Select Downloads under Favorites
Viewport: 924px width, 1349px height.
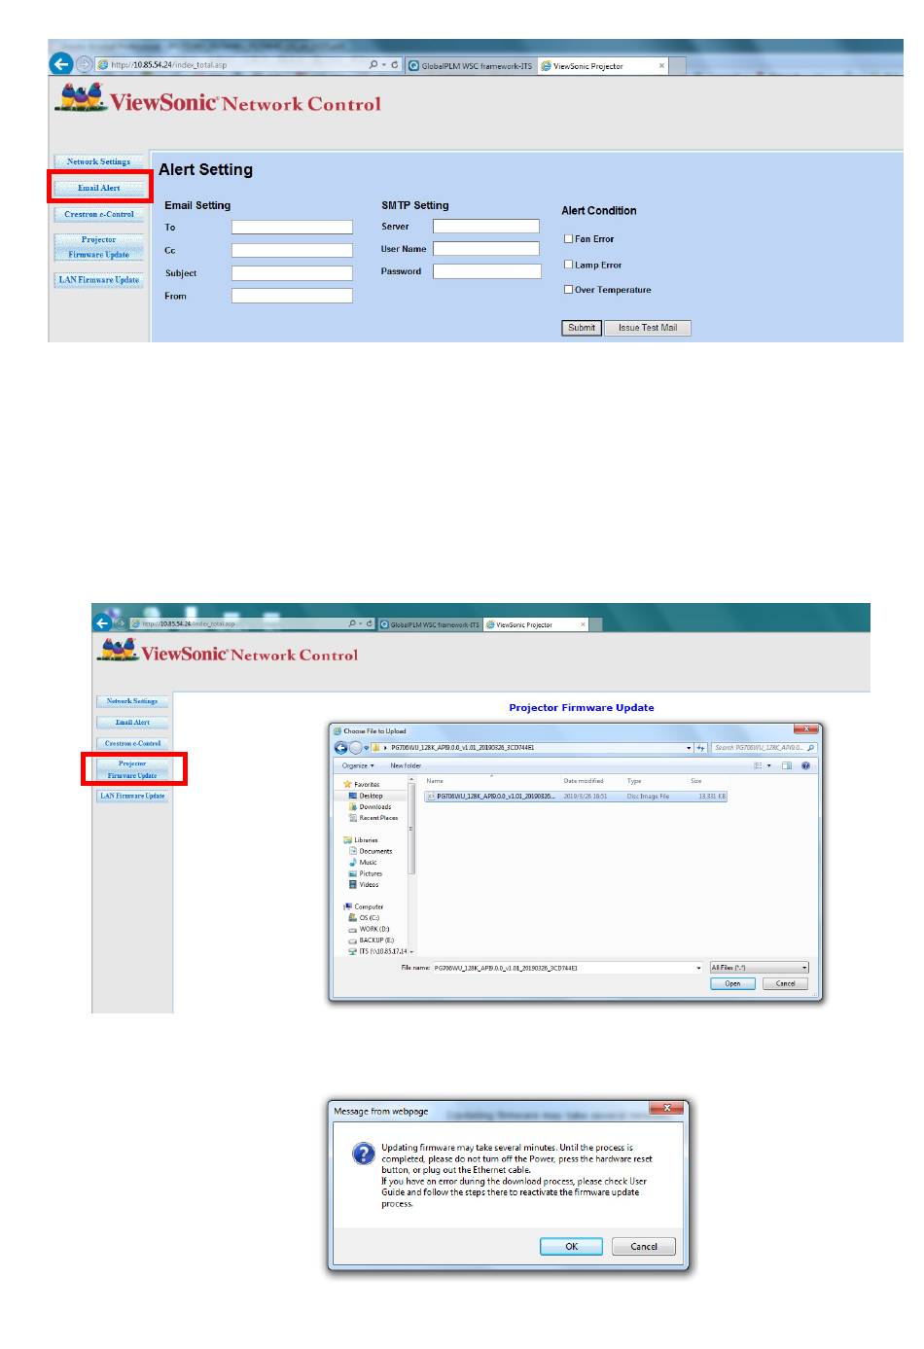tap(370, 806)
